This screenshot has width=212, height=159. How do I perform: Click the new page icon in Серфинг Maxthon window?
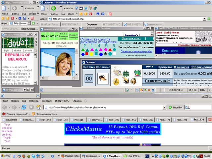pos(43,8)
